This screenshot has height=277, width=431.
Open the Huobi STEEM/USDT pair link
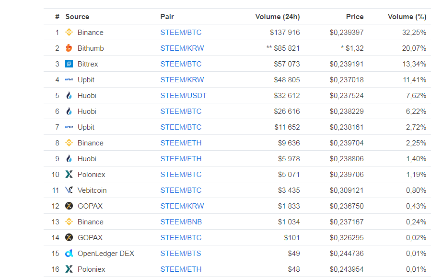click(183, 96)
